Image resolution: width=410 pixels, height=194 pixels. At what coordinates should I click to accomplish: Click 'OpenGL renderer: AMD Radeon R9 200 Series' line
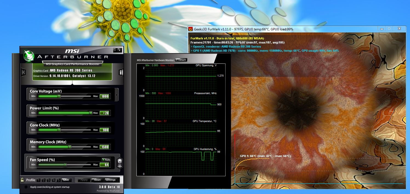226,47
